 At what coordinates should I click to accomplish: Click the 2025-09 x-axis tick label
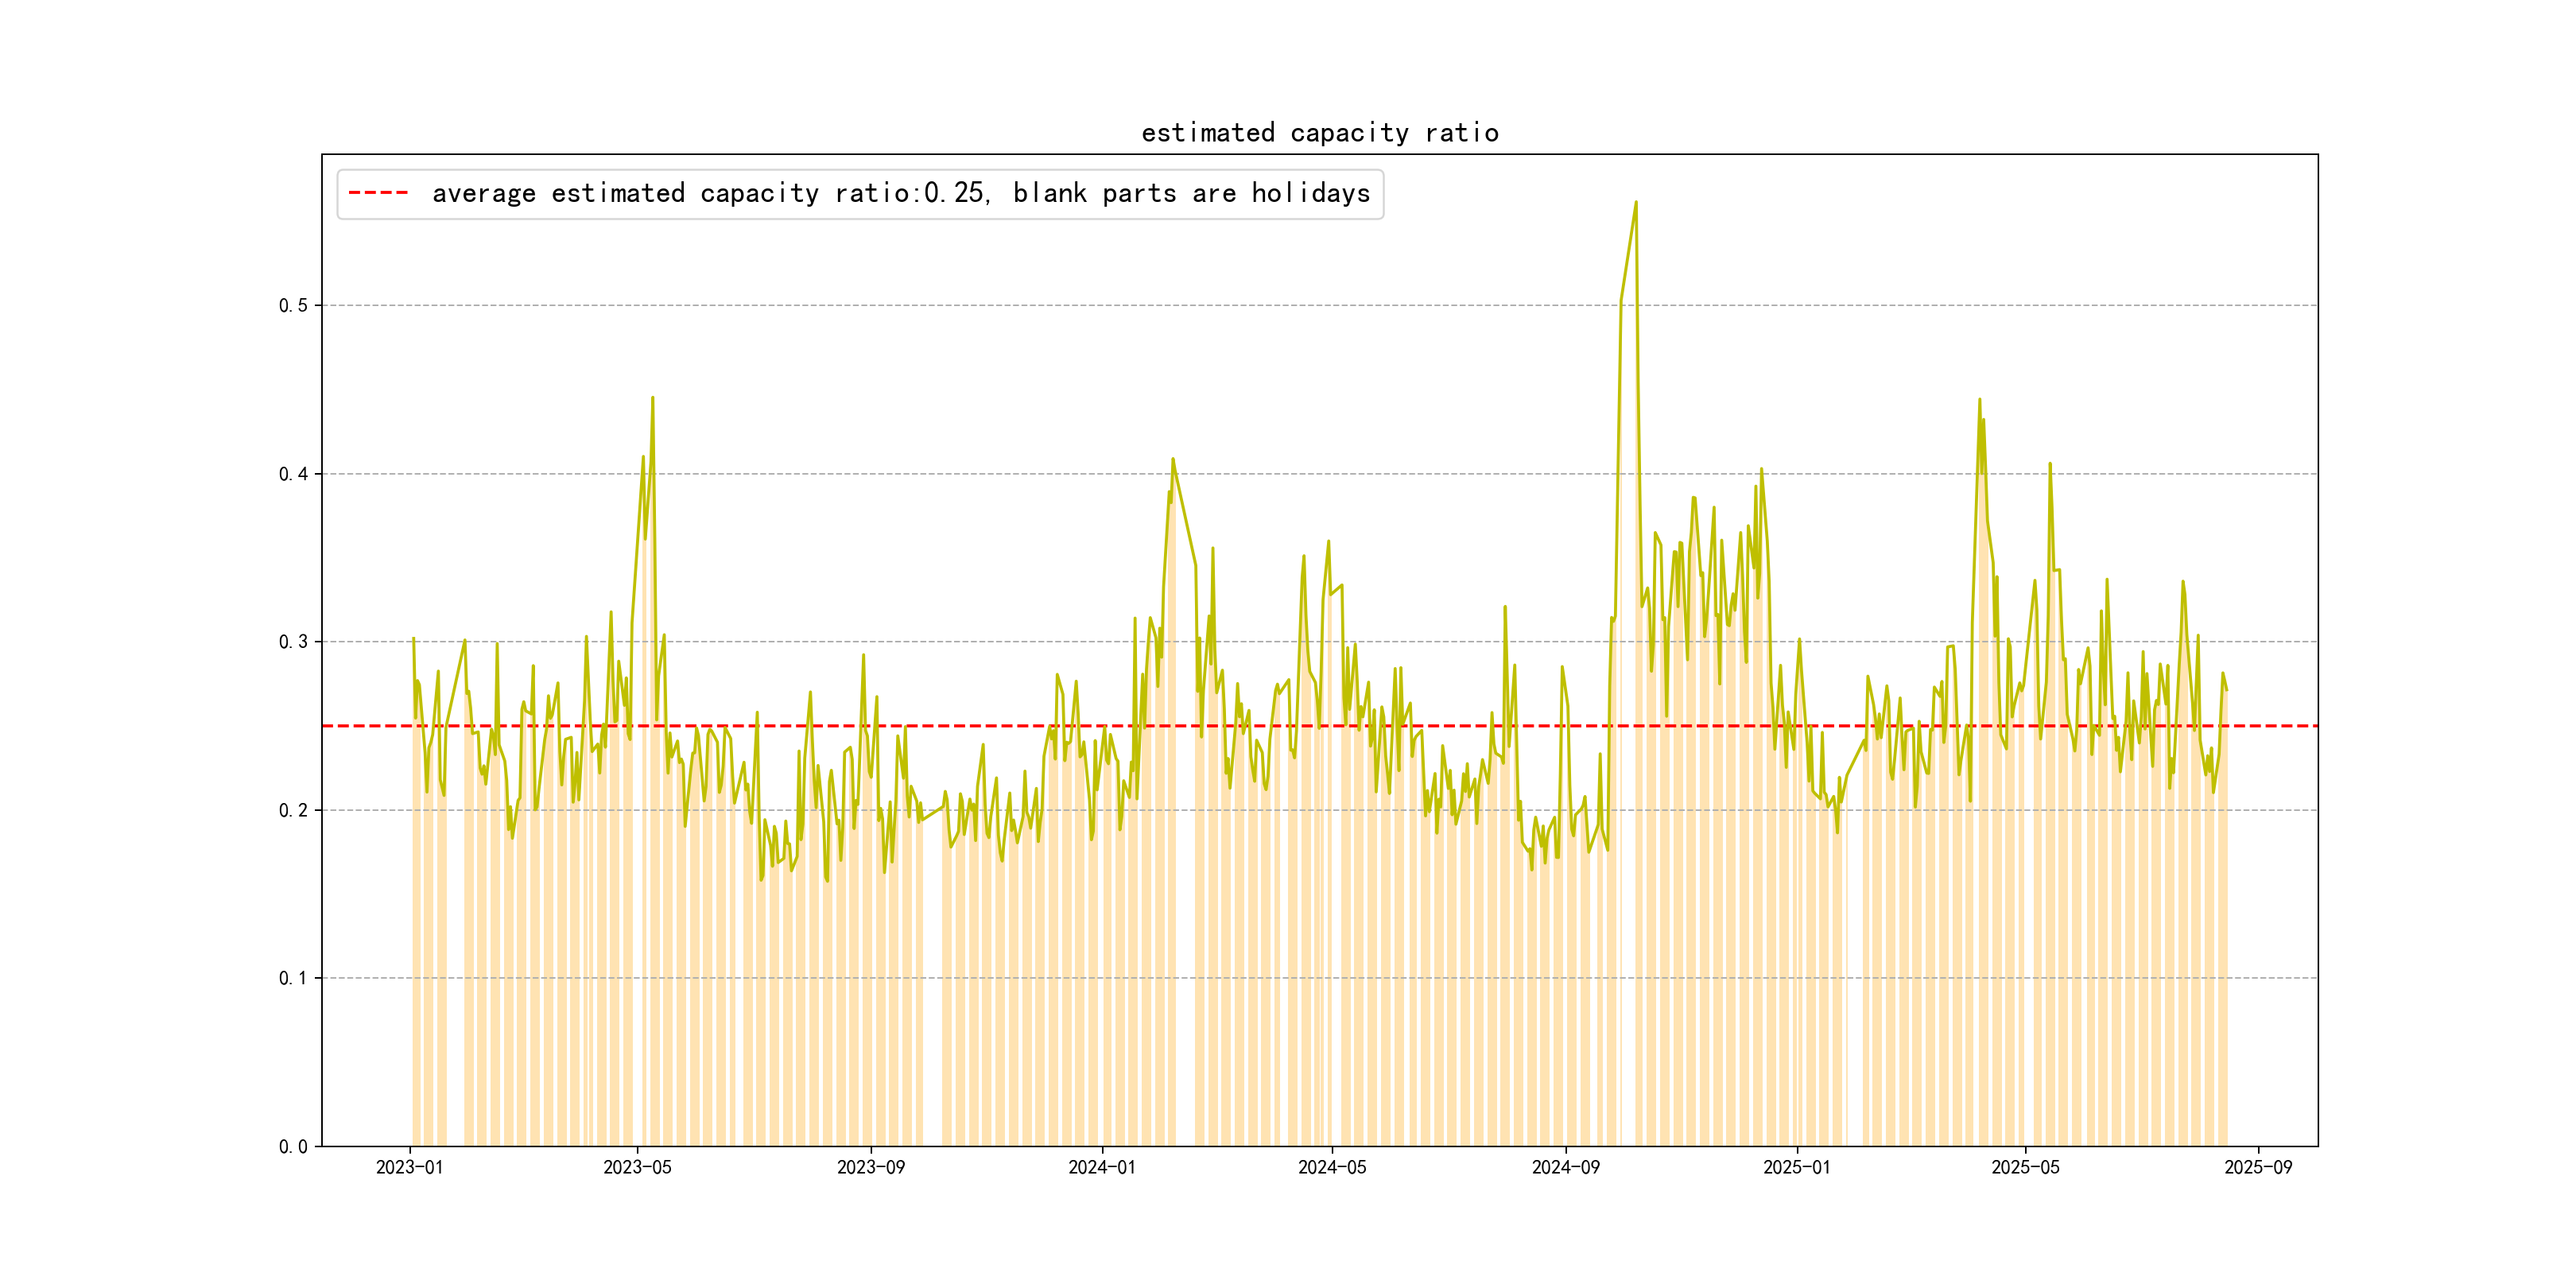point(2258,1167)
